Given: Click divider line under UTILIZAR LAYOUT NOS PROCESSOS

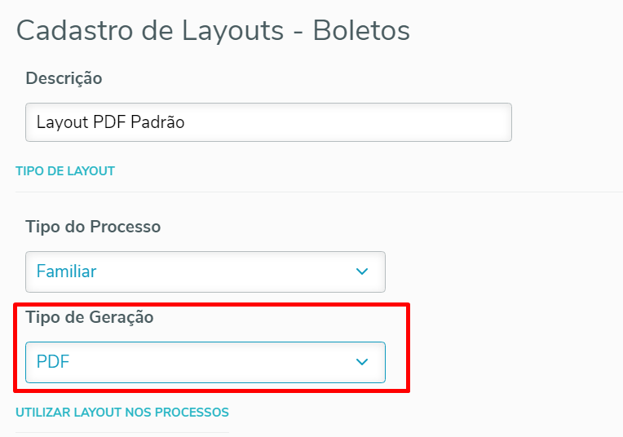Looking at the screenshot, I should pos(122,432).
